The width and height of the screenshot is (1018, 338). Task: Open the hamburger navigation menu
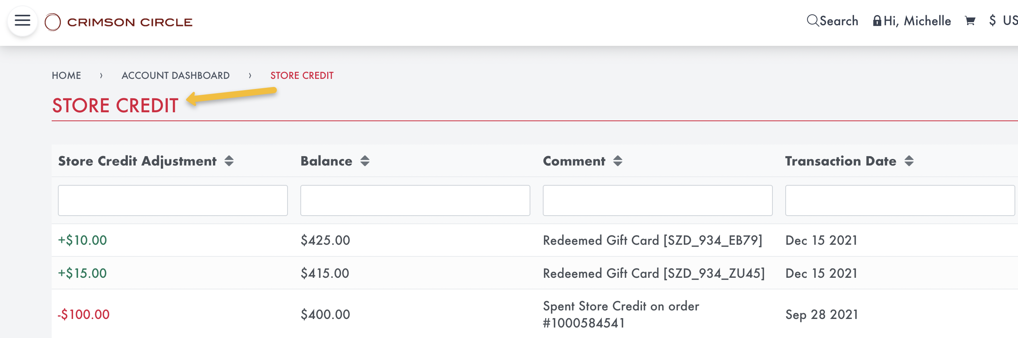(22, 21)
